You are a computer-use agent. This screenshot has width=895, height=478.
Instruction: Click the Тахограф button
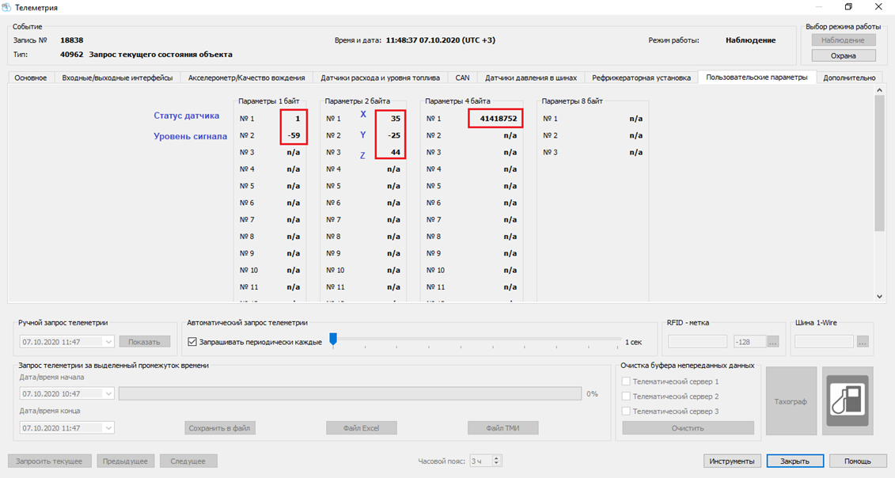(791, 401)
